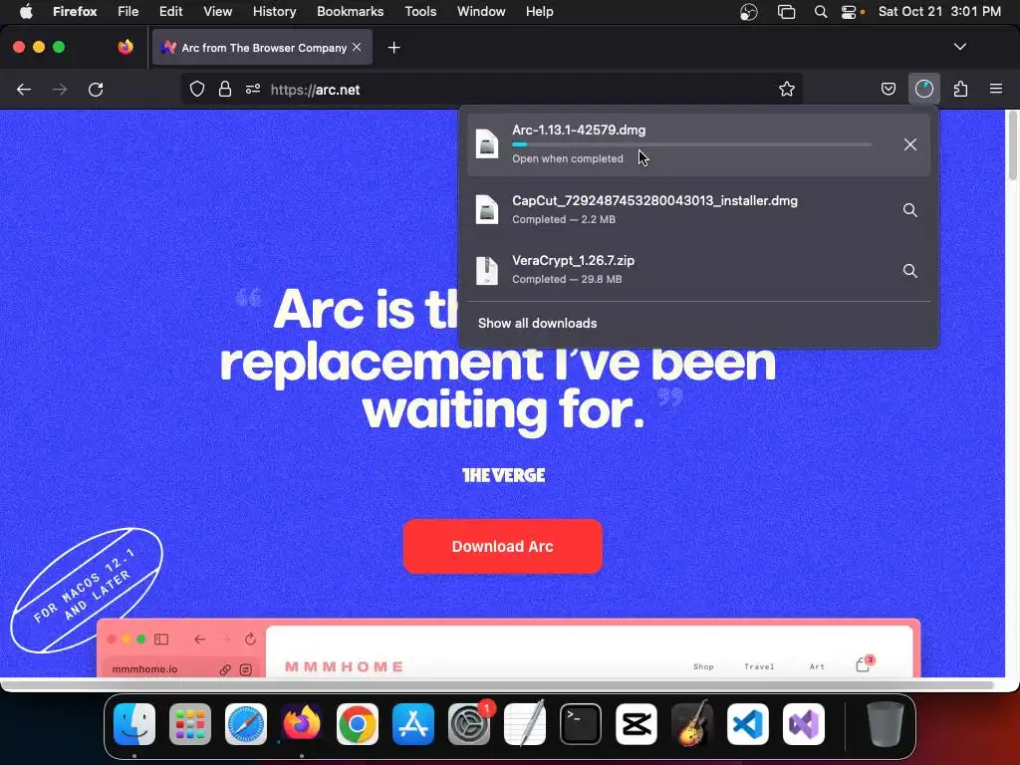Open the Extensions puzzle icon
The width and height of the screenshot is (1020, 765).
(960, 89)
